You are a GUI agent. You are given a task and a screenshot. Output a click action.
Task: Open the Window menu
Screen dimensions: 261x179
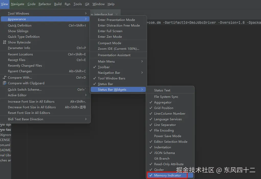coord(98,4)
